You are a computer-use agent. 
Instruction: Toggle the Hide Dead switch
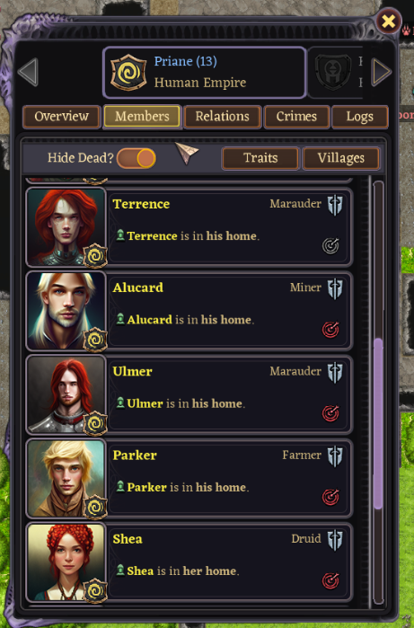coord(137,158)
